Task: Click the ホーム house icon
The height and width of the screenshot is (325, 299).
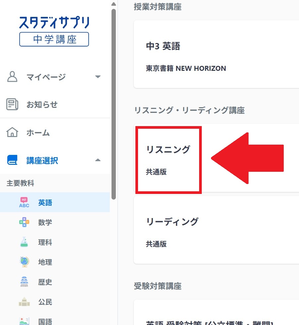Action: click(12, 132)
